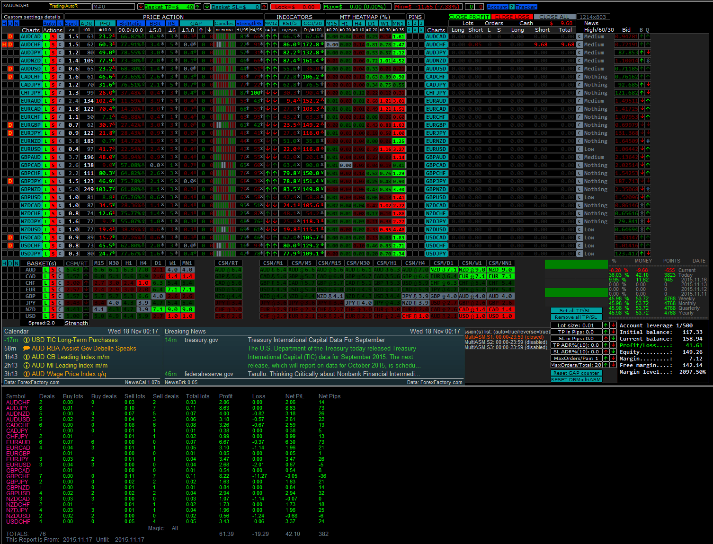Select the MN1 heatmap timeframe header
This screenshot has width=713, height=544.
tap(398, 23)
